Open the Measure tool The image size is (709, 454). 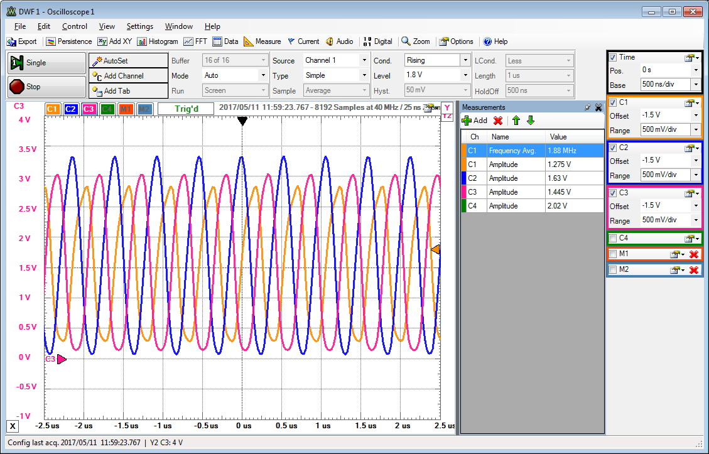point(262,41)
